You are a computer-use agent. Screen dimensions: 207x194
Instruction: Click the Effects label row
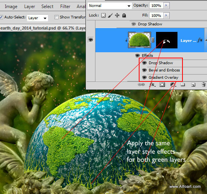[x=147, y=55]
